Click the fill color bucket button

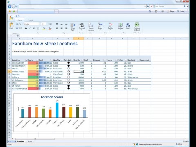(x=44, y=29)
